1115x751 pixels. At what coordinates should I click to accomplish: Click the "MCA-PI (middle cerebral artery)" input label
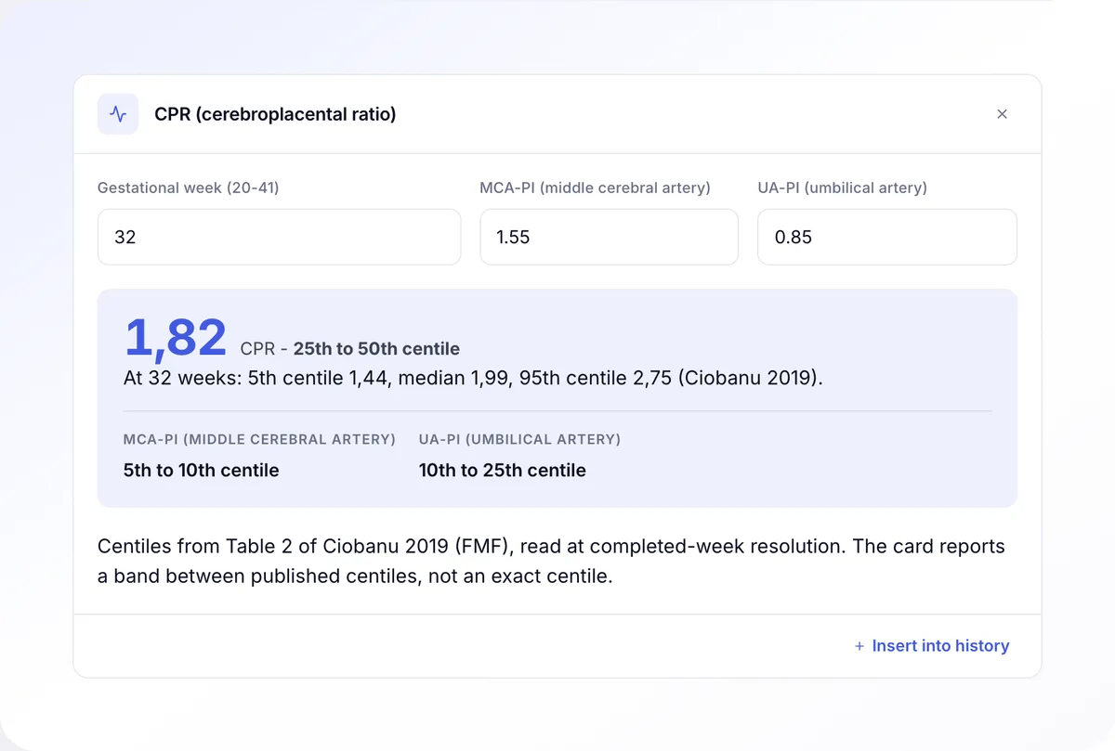click(596, 188)
